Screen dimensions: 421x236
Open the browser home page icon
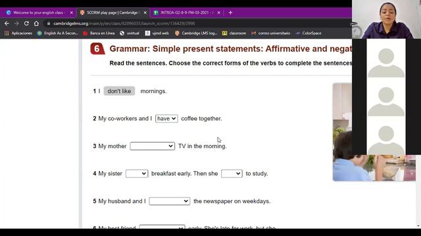coord(36,24)
